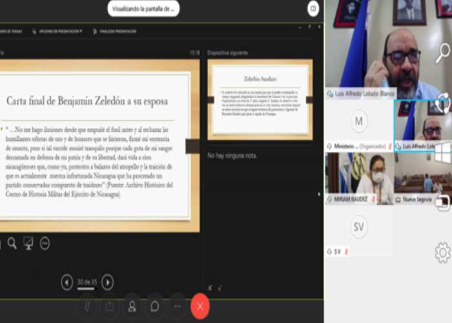Advance to the next slide
This screenshot has width=452, height=323.
(x=107, y=282)
